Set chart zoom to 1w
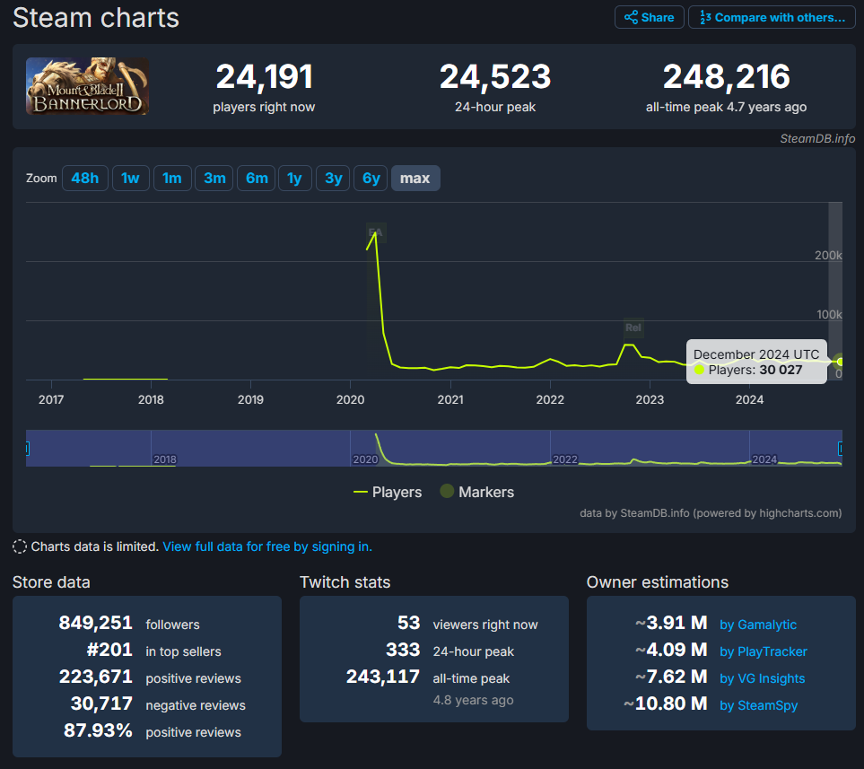This screenshot has width=864, height=769. pyautogui.click(x=131, y=178)
